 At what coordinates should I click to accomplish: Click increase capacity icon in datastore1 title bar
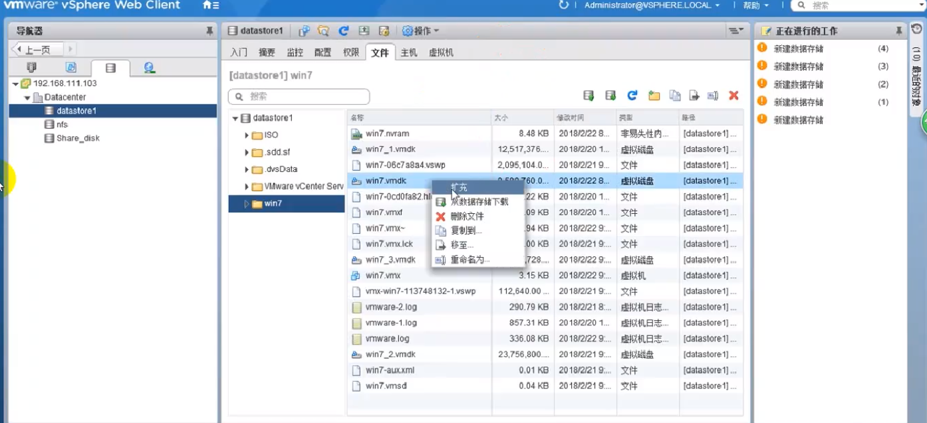tap(363, 31)
